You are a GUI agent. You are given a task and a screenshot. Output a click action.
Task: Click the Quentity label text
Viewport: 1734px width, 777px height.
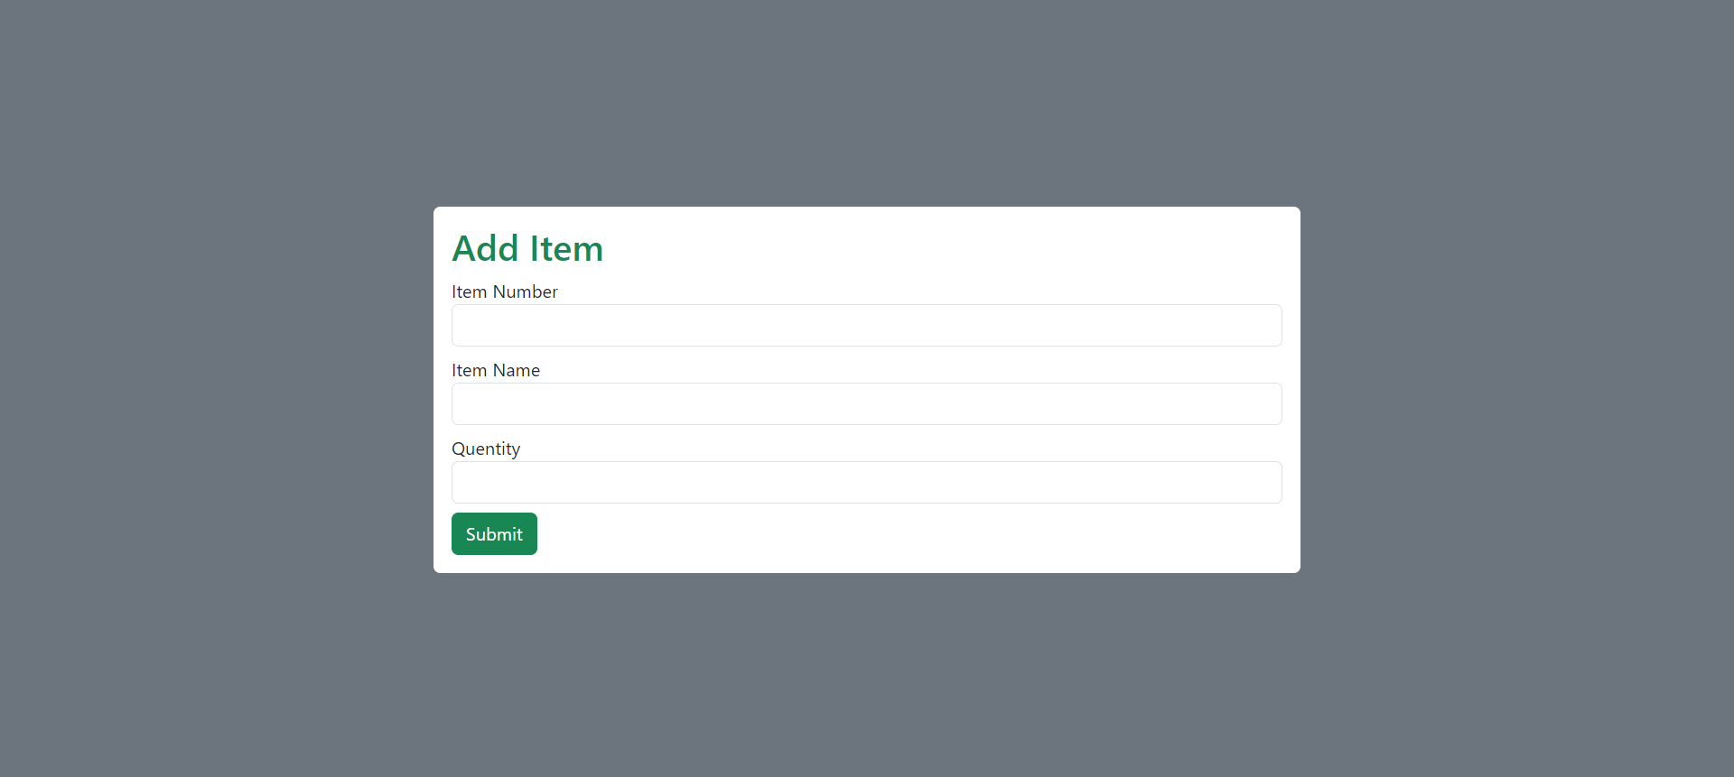[486, 449]
